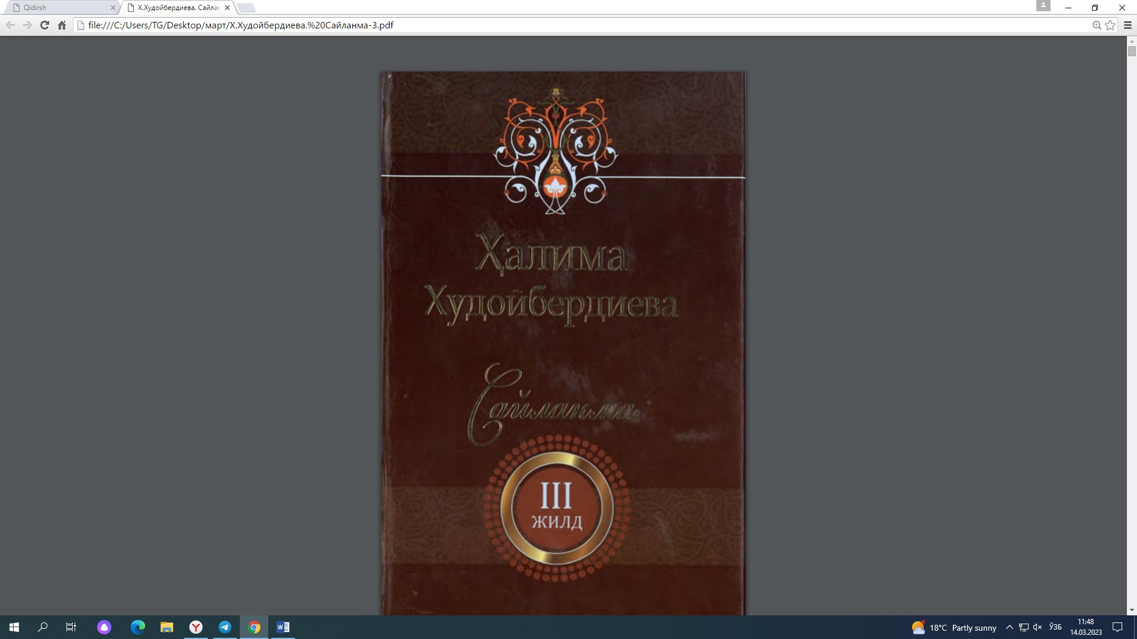Toggle Task View on the taskbar
Viewport: 1137px width, 639px height.
point(70,627)
